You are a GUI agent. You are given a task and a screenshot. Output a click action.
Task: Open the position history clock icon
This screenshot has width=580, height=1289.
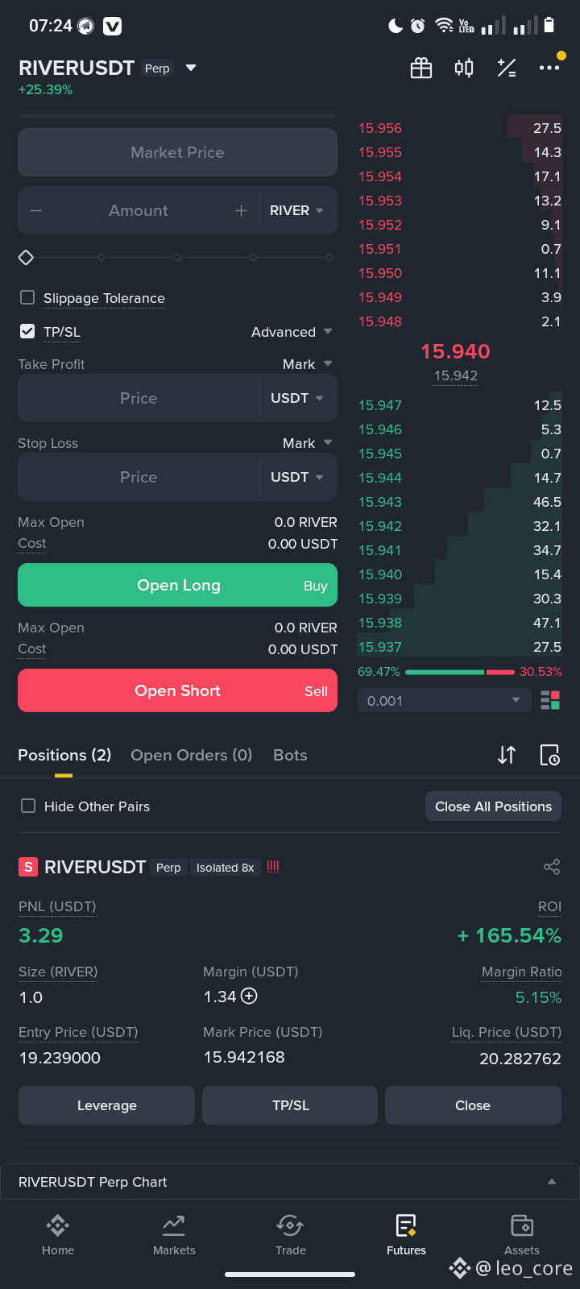pyautogui.click(x=549, y=755)
